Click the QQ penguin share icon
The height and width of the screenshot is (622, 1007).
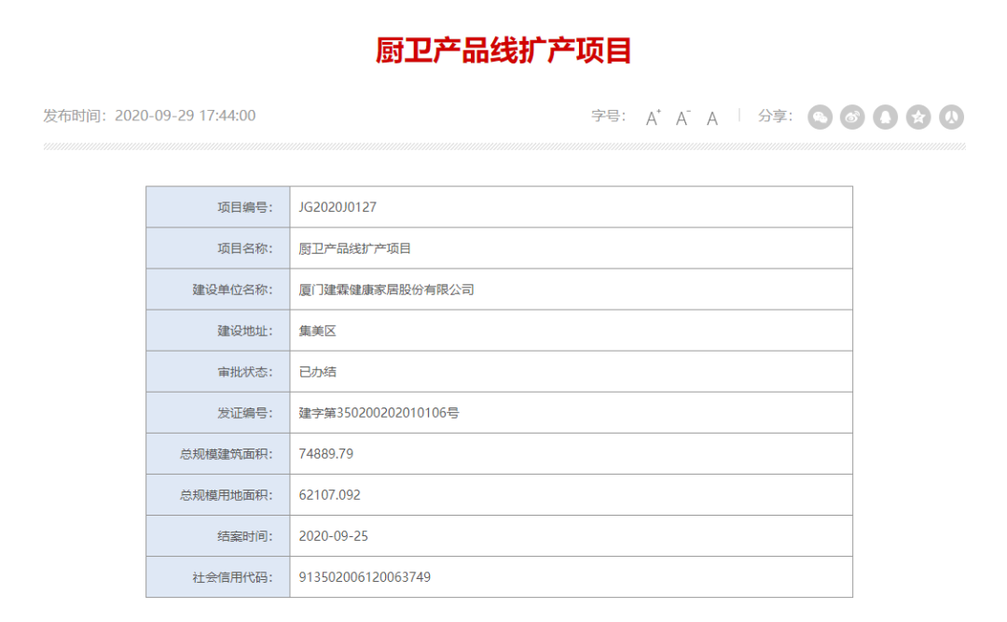coord(885,117)
